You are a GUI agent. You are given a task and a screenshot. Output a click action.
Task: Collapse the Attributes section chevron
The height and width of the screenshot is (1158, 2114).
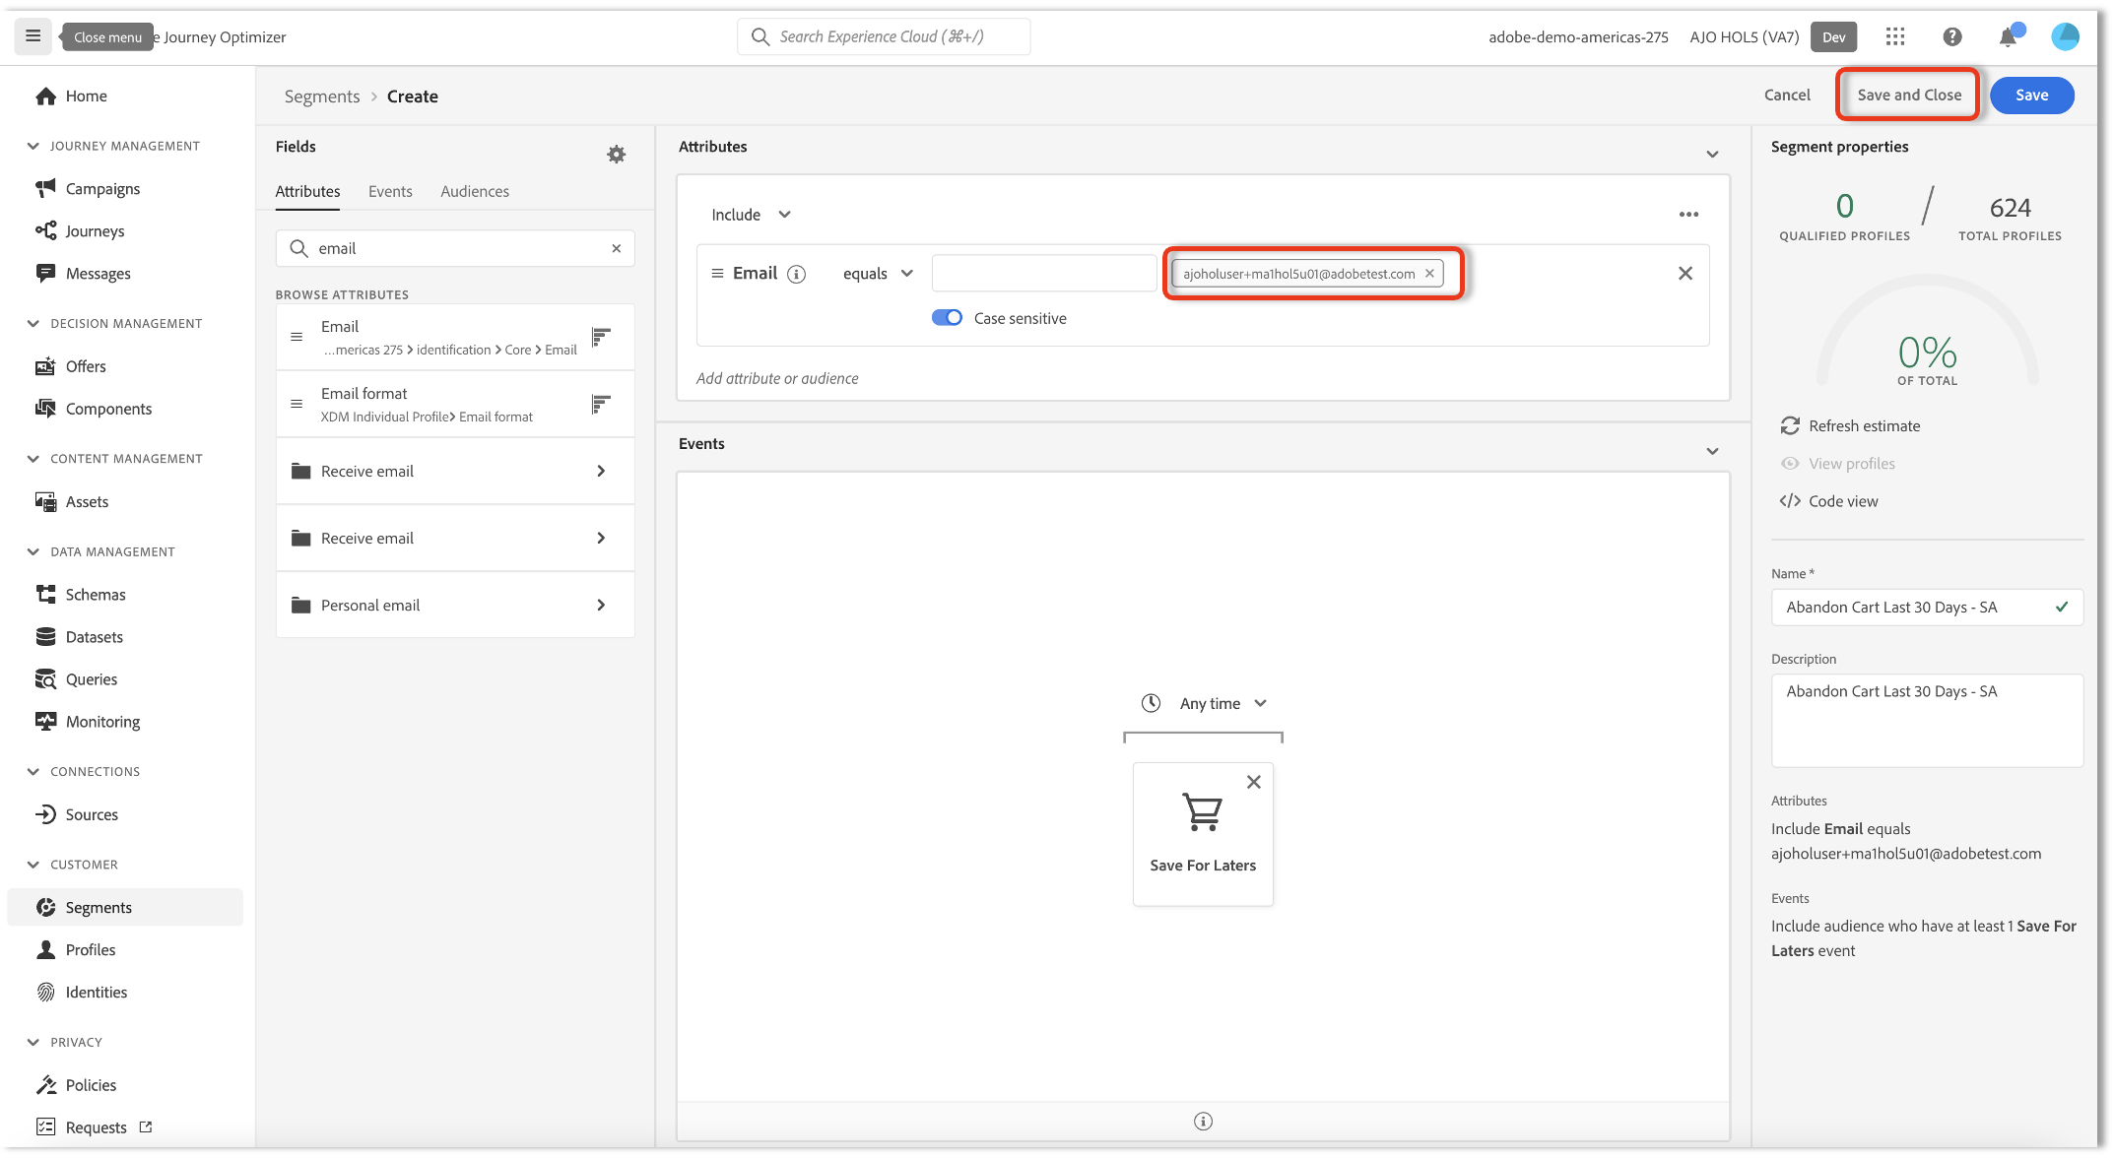[x=1712, y=155]
